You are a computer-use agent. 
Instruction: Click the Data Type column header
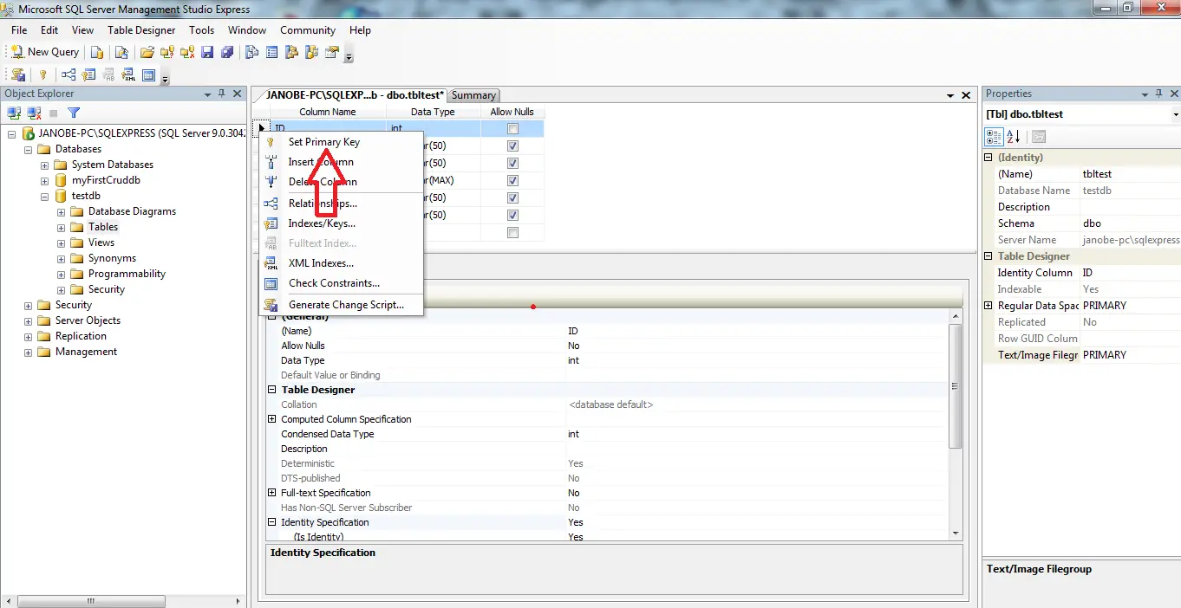(433, 112)
